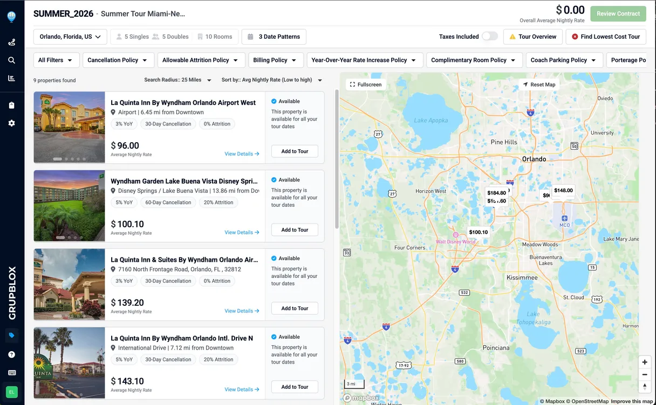The image size is (656, 405).
Task: Add Wyndham Garden Lake Buena Vista to tour
Action: (295, 230)
